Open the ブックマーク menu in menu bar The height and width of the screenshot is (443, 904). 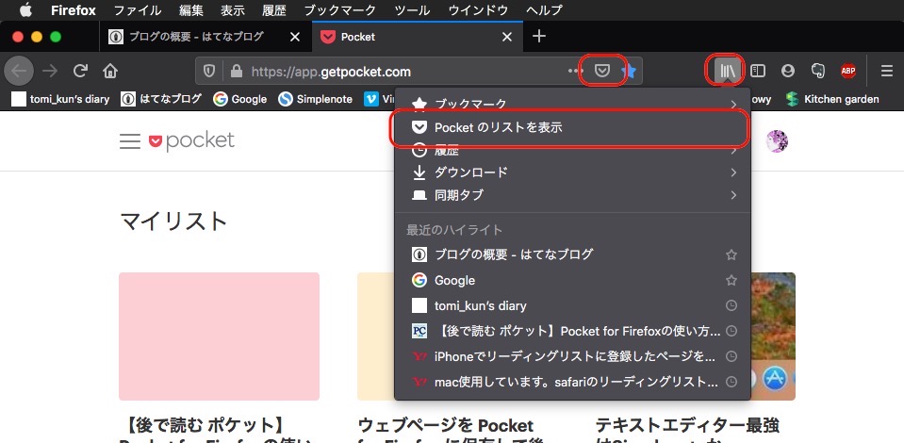pos(340,9)
